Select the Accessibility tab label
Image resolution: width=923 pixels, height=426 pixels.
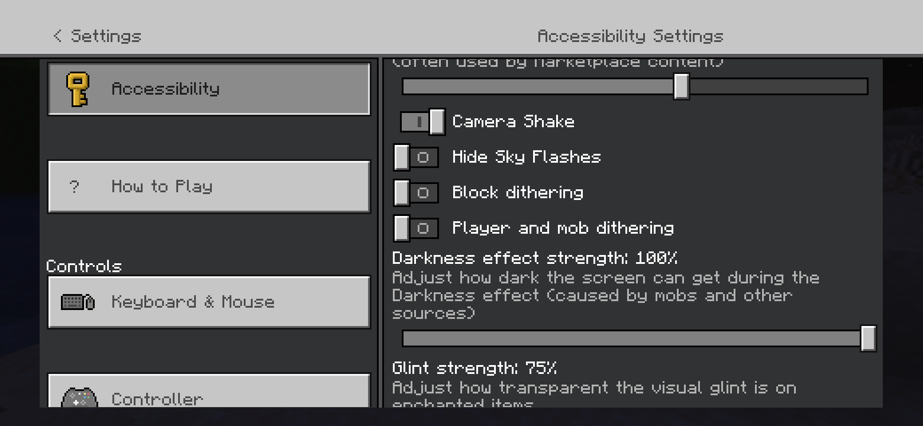click(165, 89)
